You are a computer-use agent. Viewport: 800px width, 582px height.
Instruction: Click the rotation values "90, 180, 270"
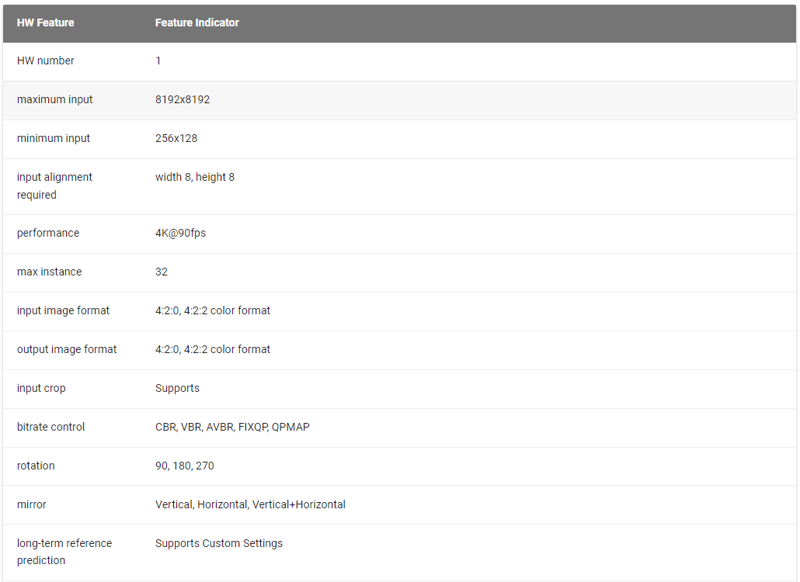tap(185, 466)
